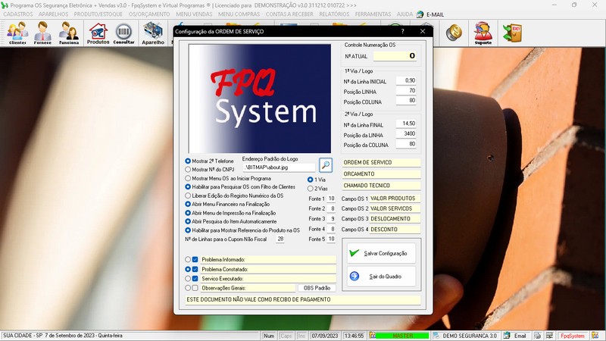The image size is (606, 341).
Task: Click Salvar Configuração button
Action: pos(381,253)
